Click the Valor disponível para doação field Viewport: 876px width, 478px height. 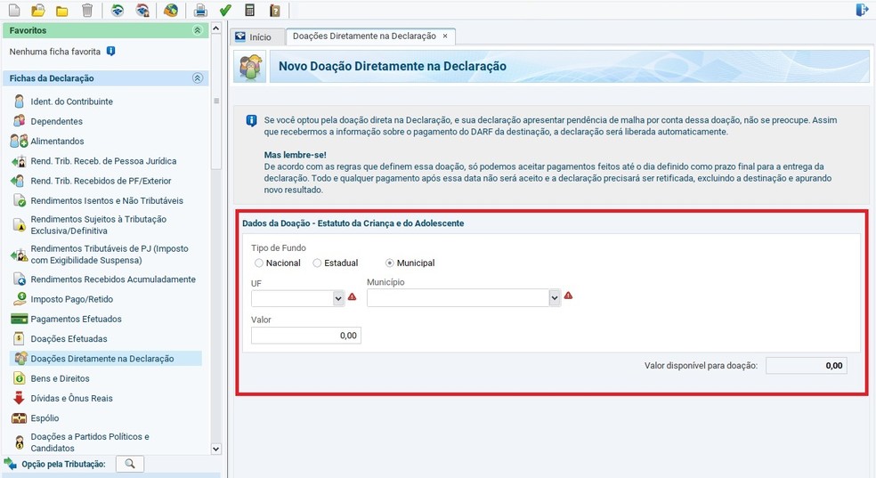[807, 365]
